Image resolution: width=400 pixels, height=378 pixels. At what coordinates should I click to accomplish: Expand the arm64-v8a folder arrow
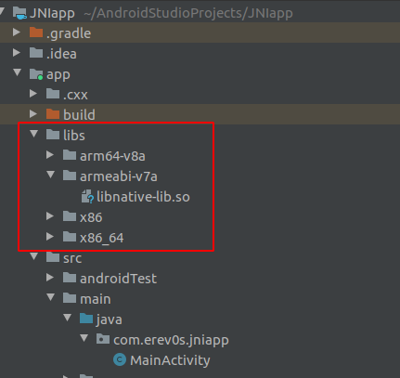[x=50, y=155]
